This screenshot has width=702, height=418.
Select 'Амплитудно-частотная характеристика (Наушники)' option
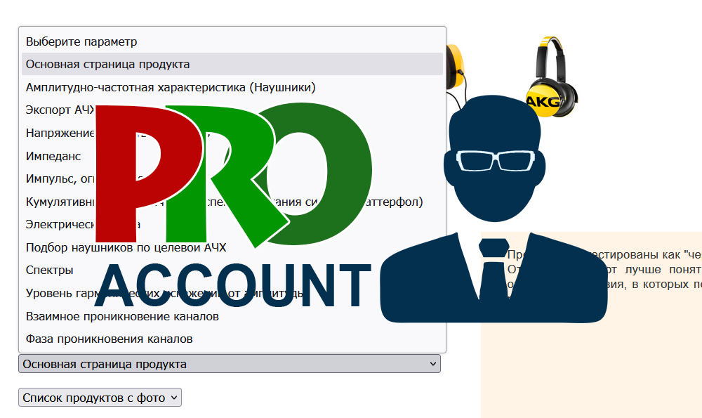[x=171, y=87]
